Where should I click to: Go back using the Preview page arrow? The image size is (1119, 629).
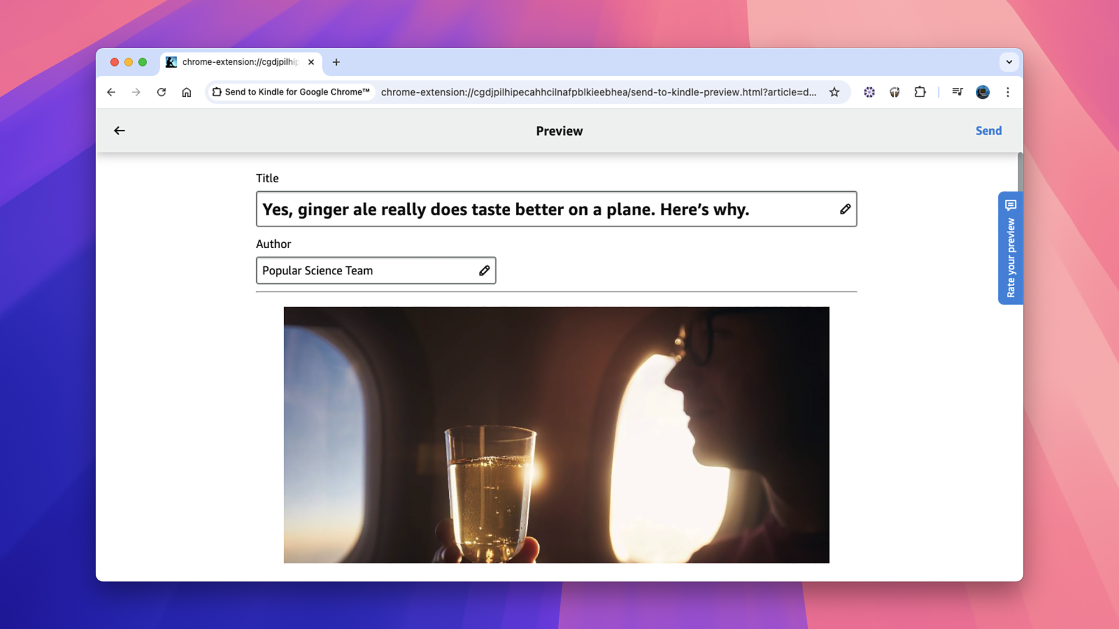click(119, 131)
